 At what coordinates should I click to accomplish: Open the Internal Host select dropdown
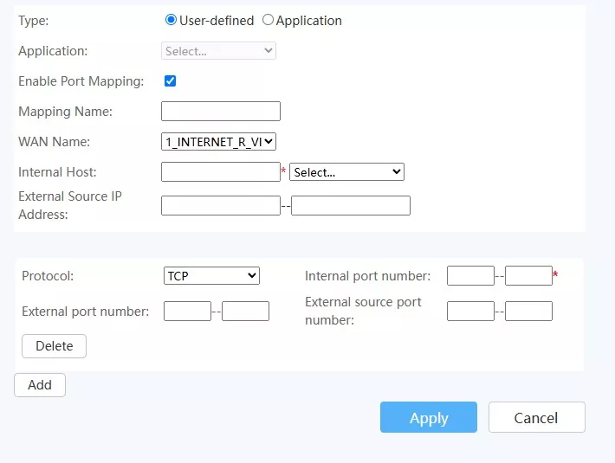[346, 172]
